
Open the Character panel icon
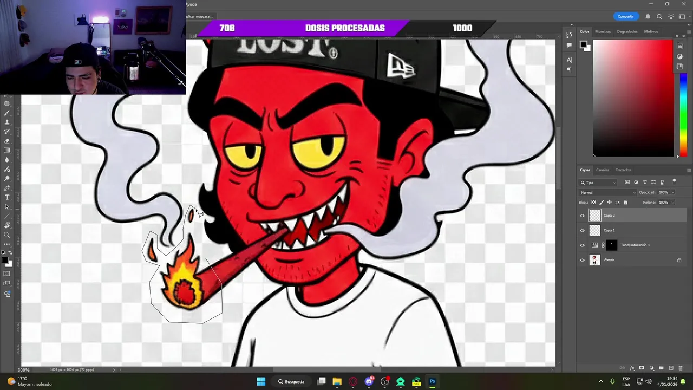(569, 60)
